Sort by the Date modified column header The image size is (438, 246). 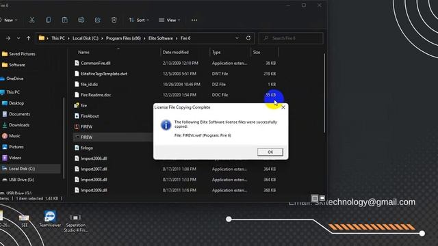pyautogui.click(x=176, y=52)
